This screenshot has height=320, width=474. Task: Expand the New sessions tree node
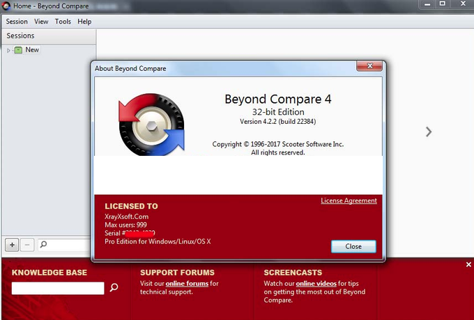8,50
